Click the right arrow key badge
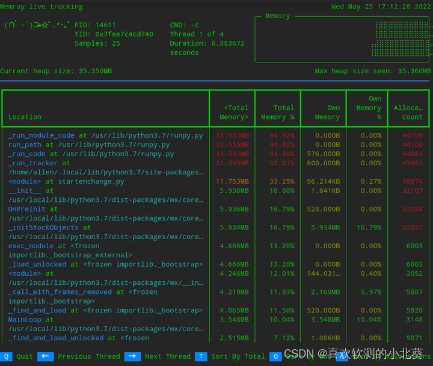The image size is (433, 366). coord(132,356)
